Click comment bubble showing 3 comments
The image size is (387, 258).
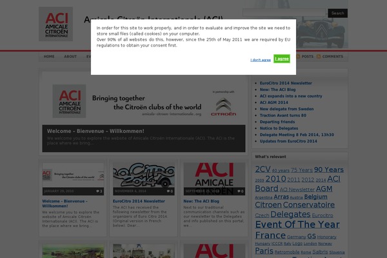tap(99, 191)
